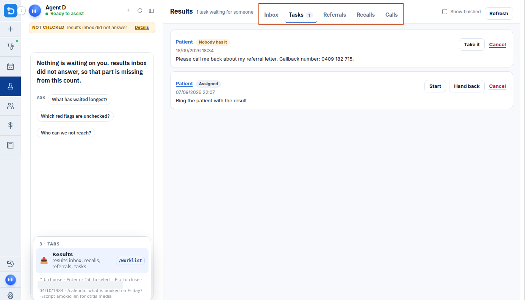Click the 'Ready to assist' status text
Screen dimensions: 526x300
67,14
